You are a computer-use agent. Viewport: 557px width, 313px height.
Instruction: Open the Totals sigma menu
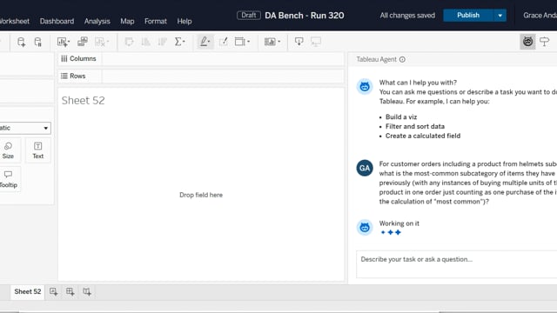tap(180, 42)
